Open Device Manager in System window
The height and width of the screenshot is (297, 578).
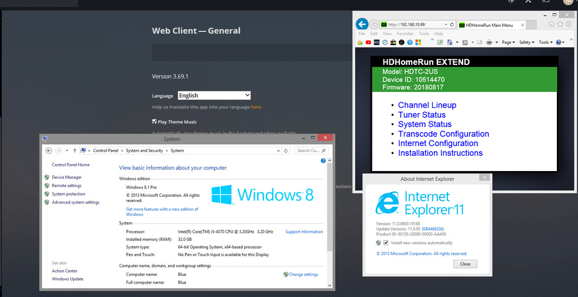(66, 177)
